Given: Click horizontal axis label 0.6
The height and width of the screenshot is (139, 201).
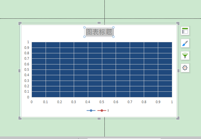Looking at the screenshot, I should 116,102.
